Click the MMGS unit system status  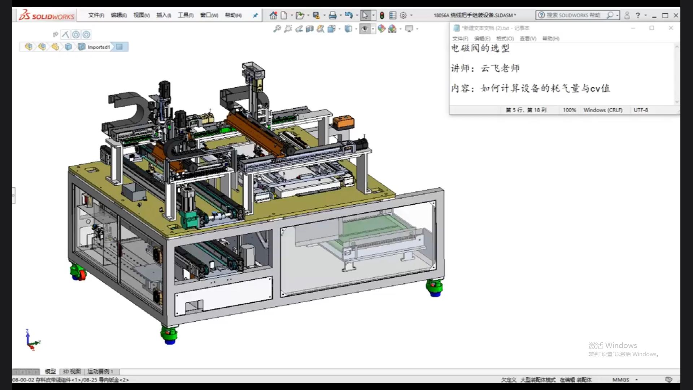click(621, 380)
